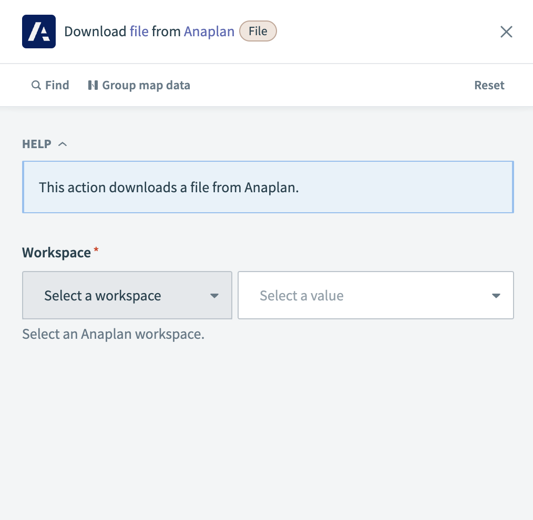Click the blue help message box

[268, 186]
